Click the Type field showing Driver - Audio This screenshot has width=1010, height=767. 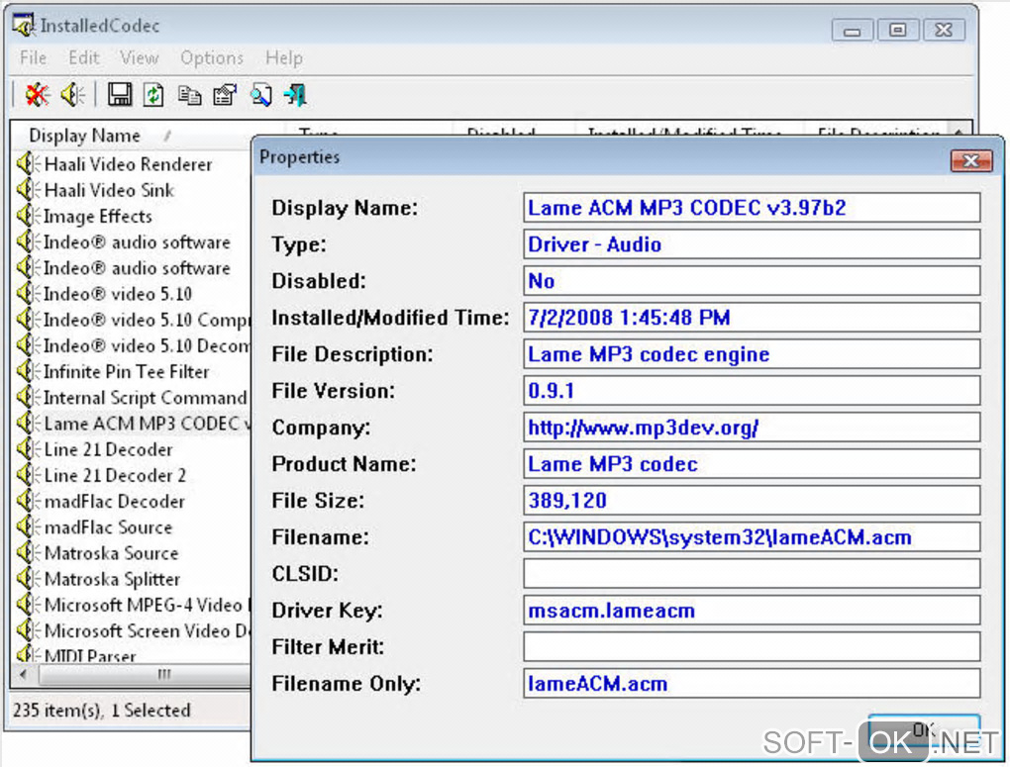(752, 244)
